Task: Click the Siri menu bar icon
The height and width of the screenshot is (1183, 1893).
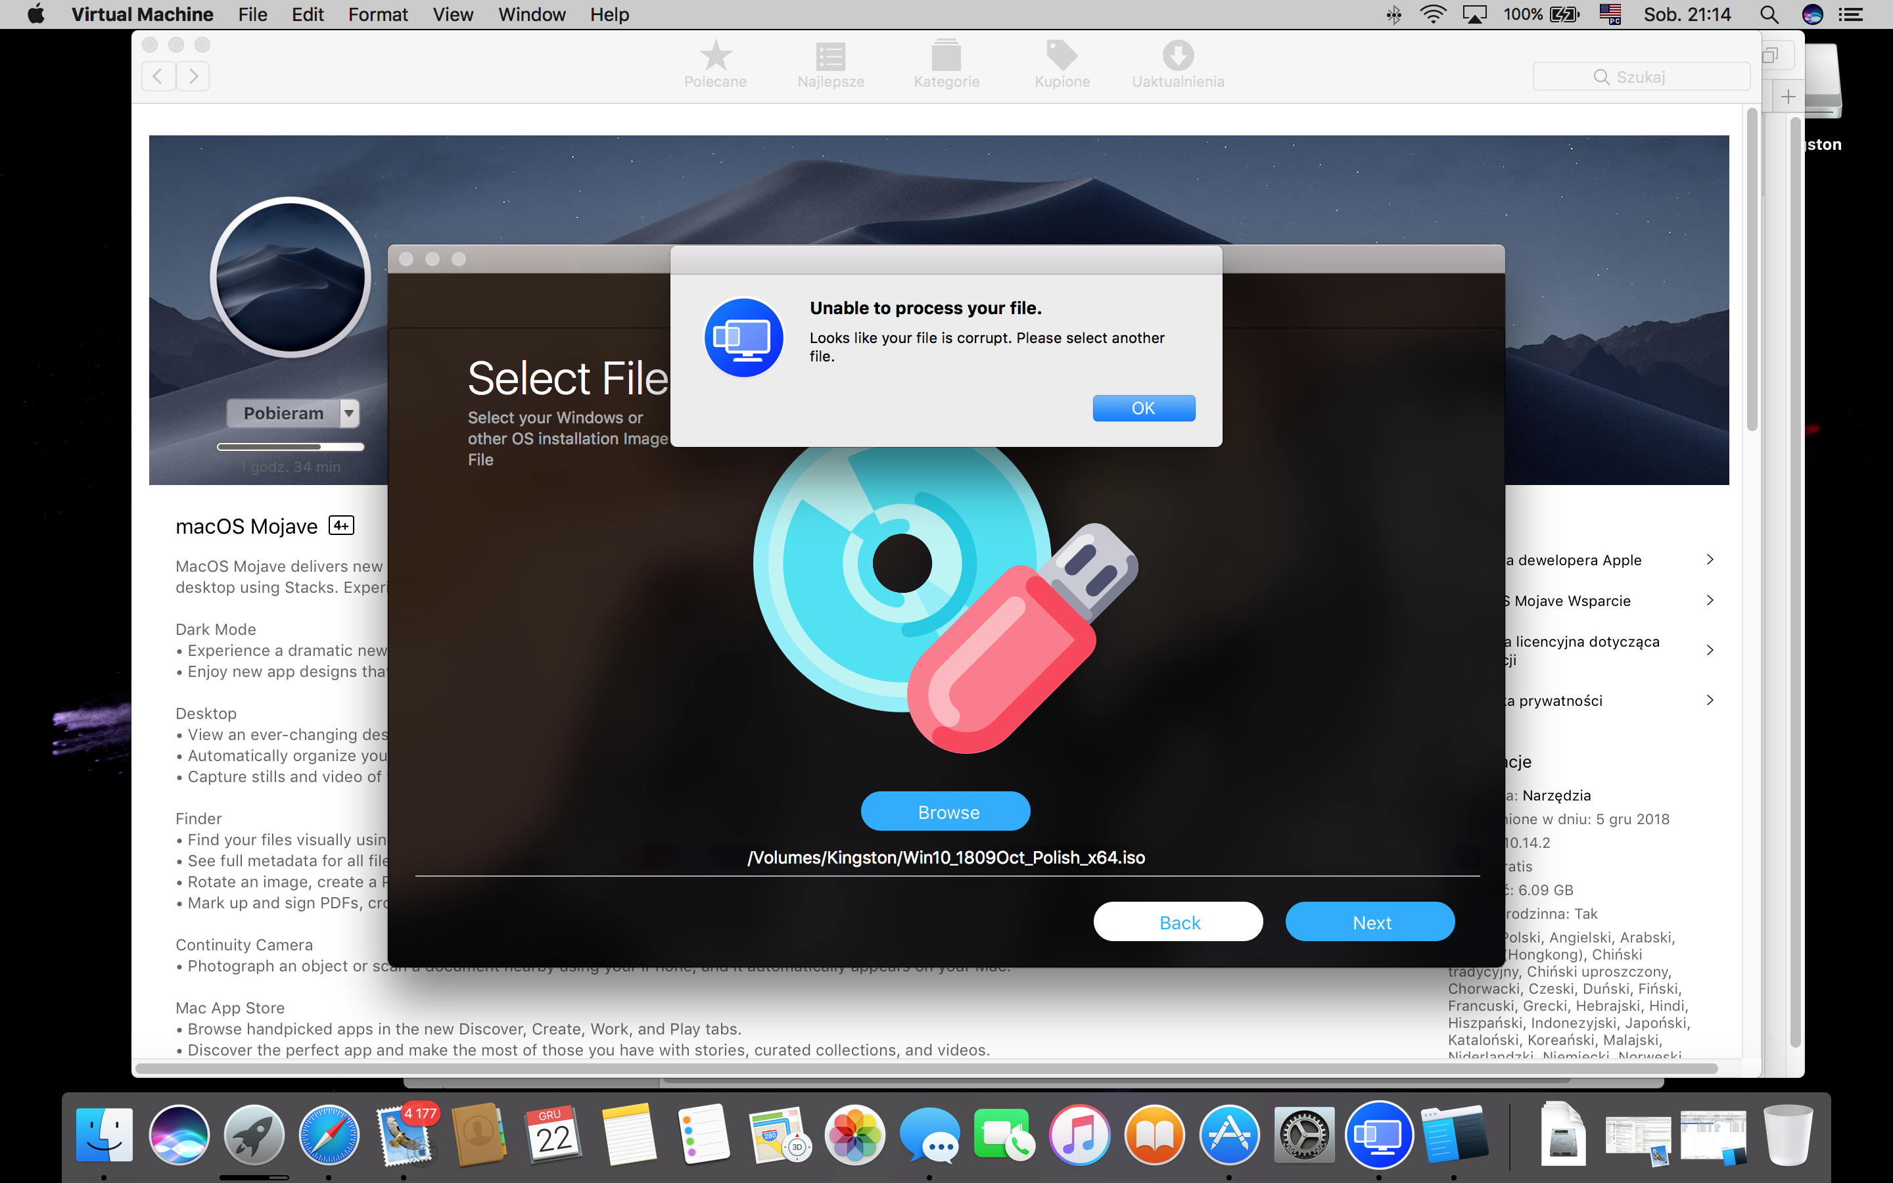Action: tap(1812, 14)
